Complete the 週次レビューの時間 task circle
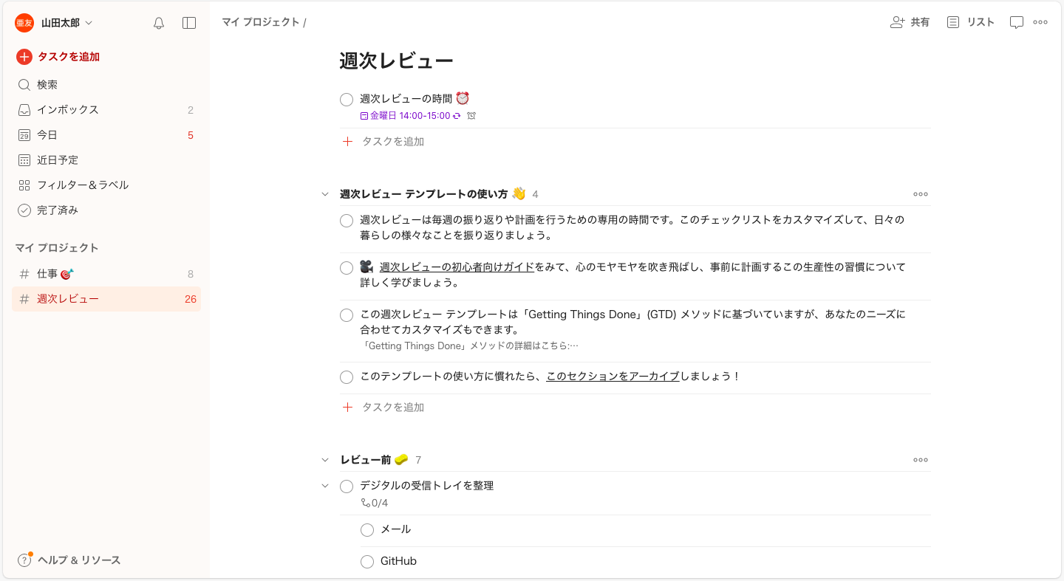This screenshot has width=1064, height=581. coord(346,99)
